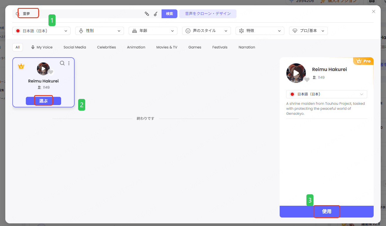Expand the 年齢 age filter dropdown
This screenshot has width=386, height=226.
[153, 31]
